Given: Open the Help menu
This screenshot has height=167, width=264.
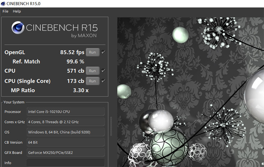Looking at the screenshot, I should [17, 12].
